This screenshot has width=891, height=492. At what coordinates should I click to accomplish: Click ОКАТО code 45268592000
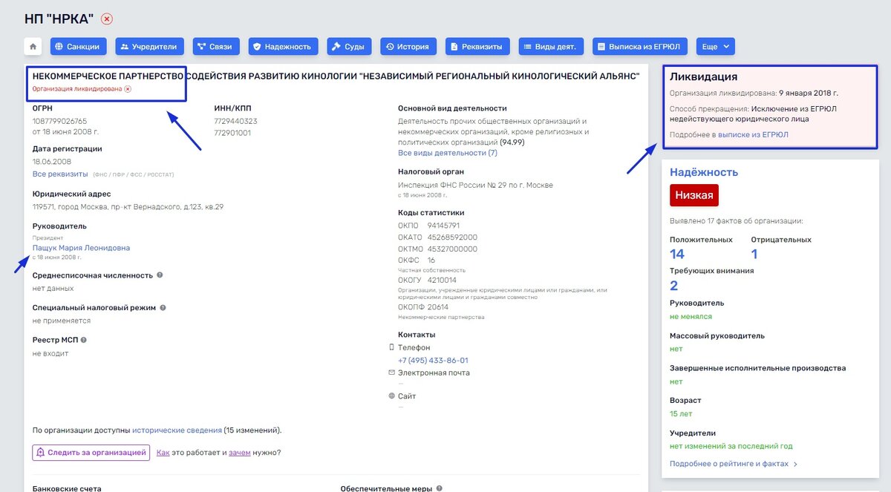452,237
